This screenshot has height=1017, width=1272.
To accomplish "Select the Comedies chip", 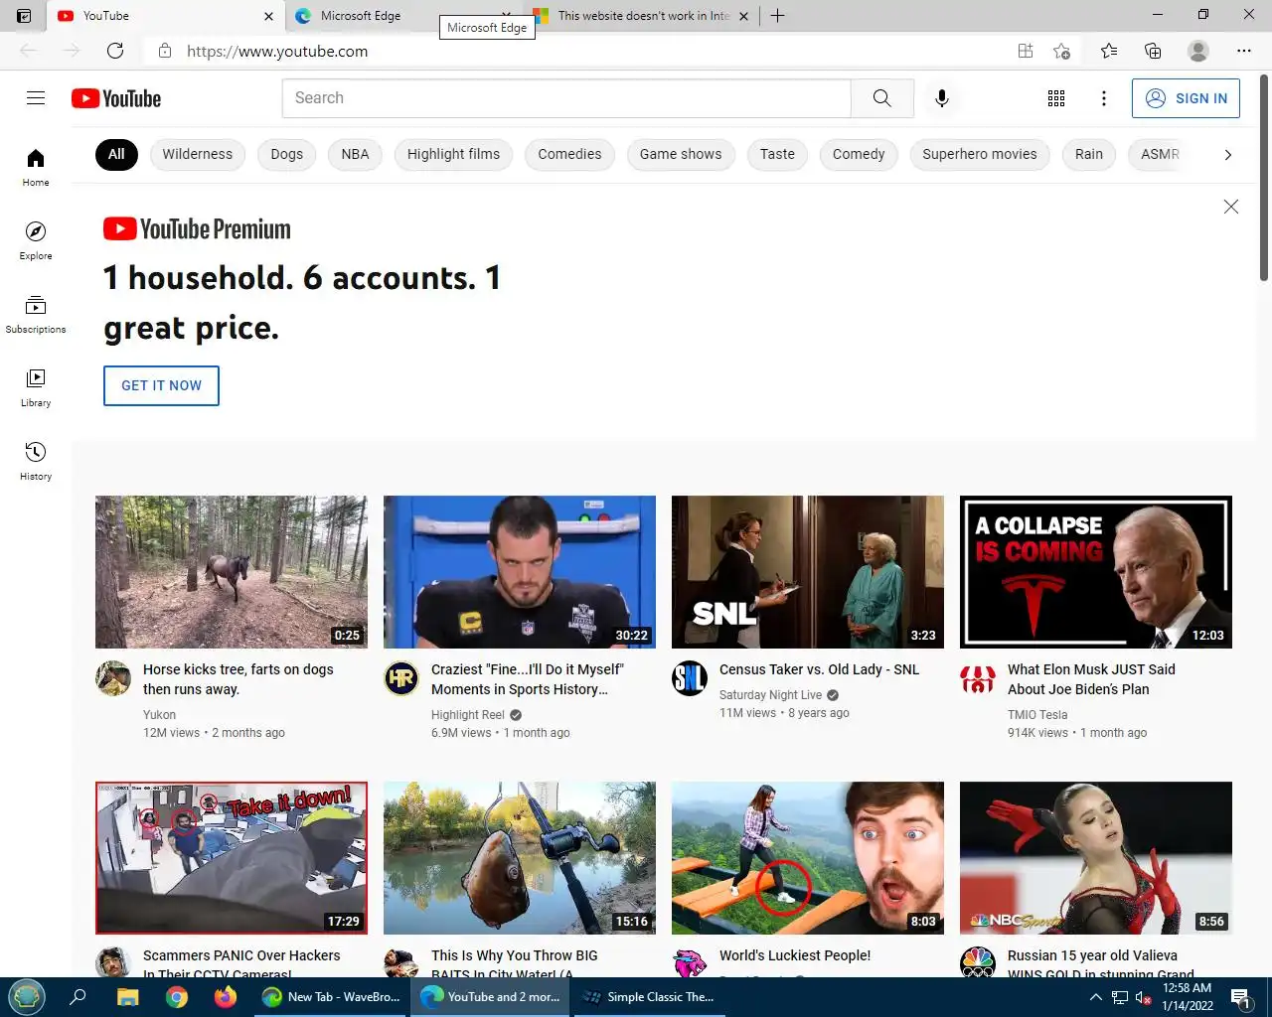I will point(569,154).
